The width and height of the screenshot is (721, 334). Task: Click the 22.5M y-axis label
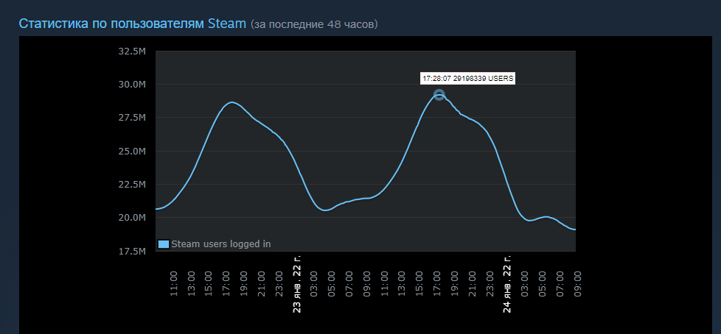[132, 185]
